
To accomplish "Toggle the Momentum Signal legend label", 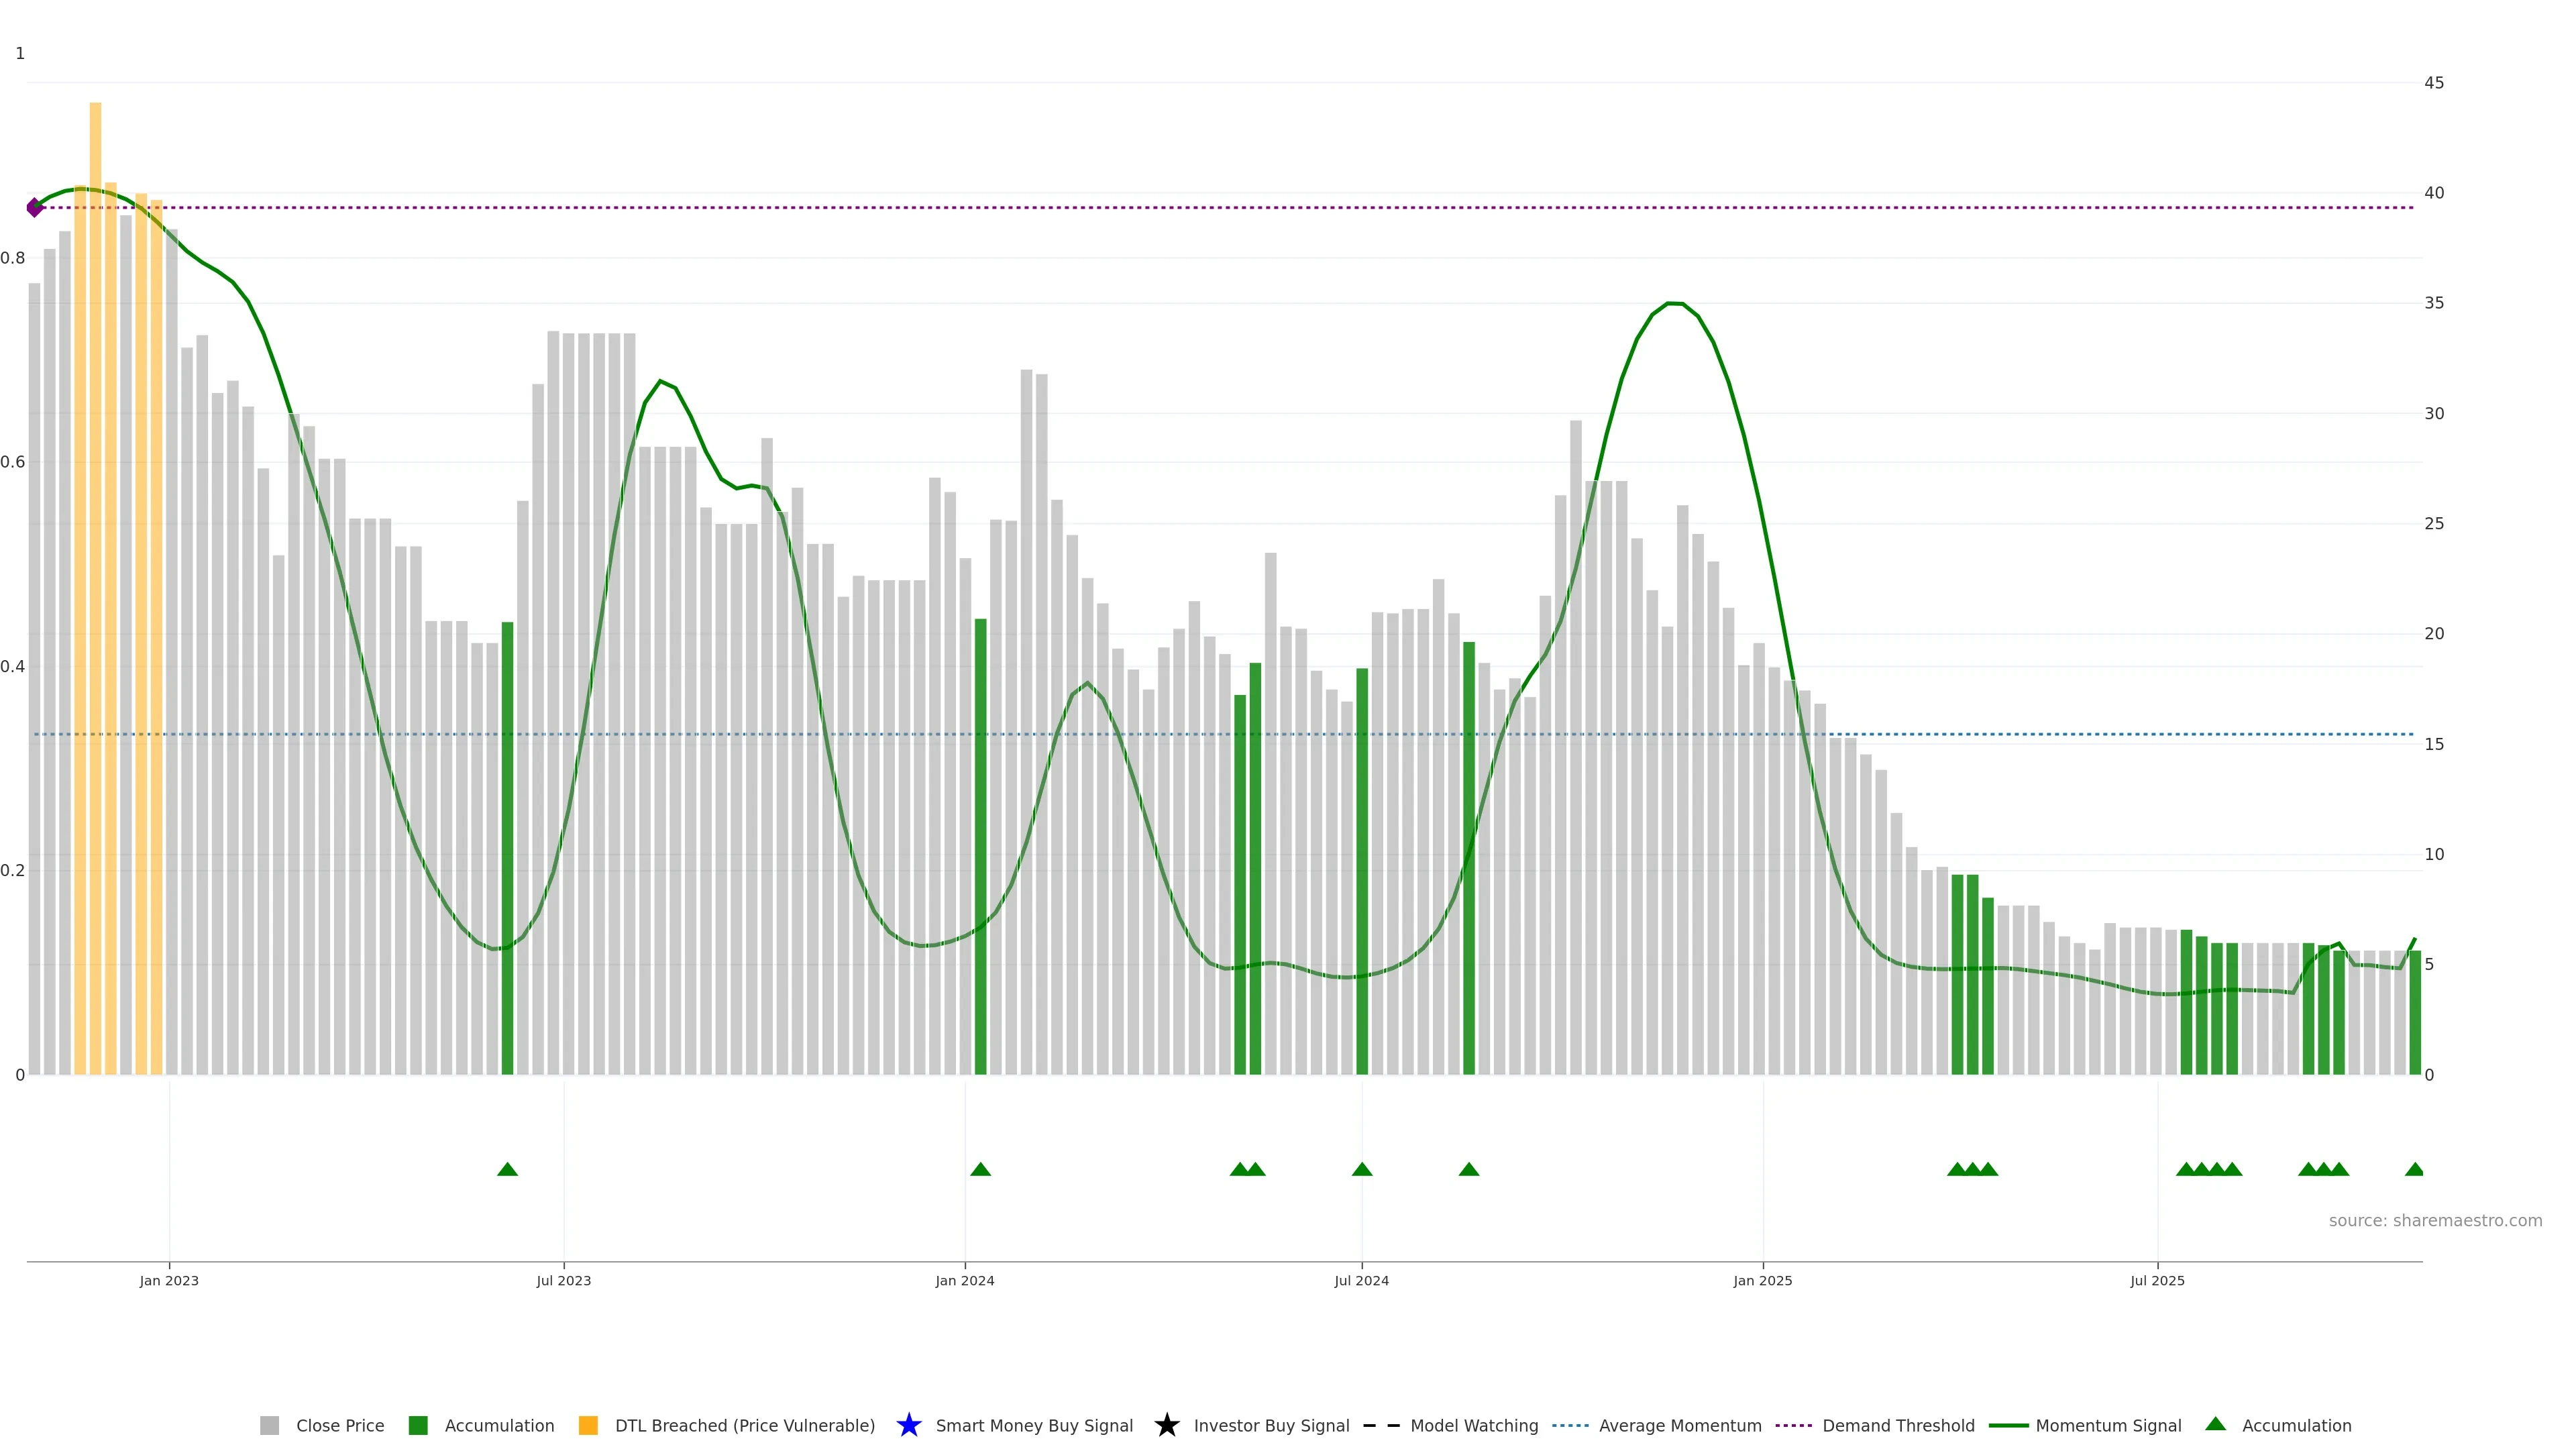I will 2108,1425.
